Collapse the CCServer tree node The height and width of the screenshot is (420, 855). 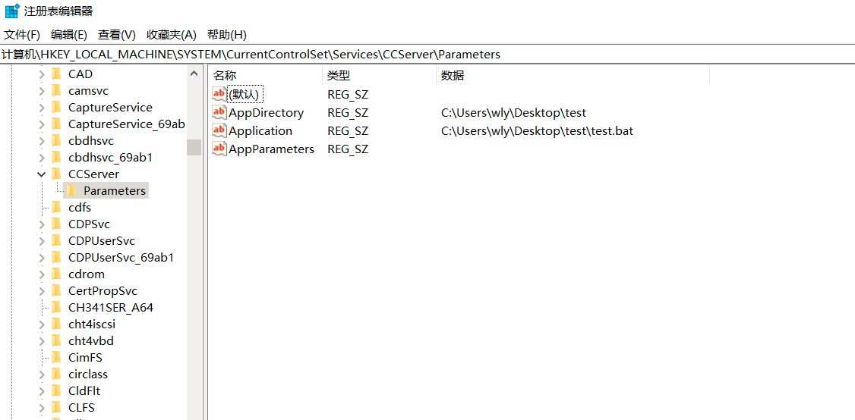click(x=42, y=174)
